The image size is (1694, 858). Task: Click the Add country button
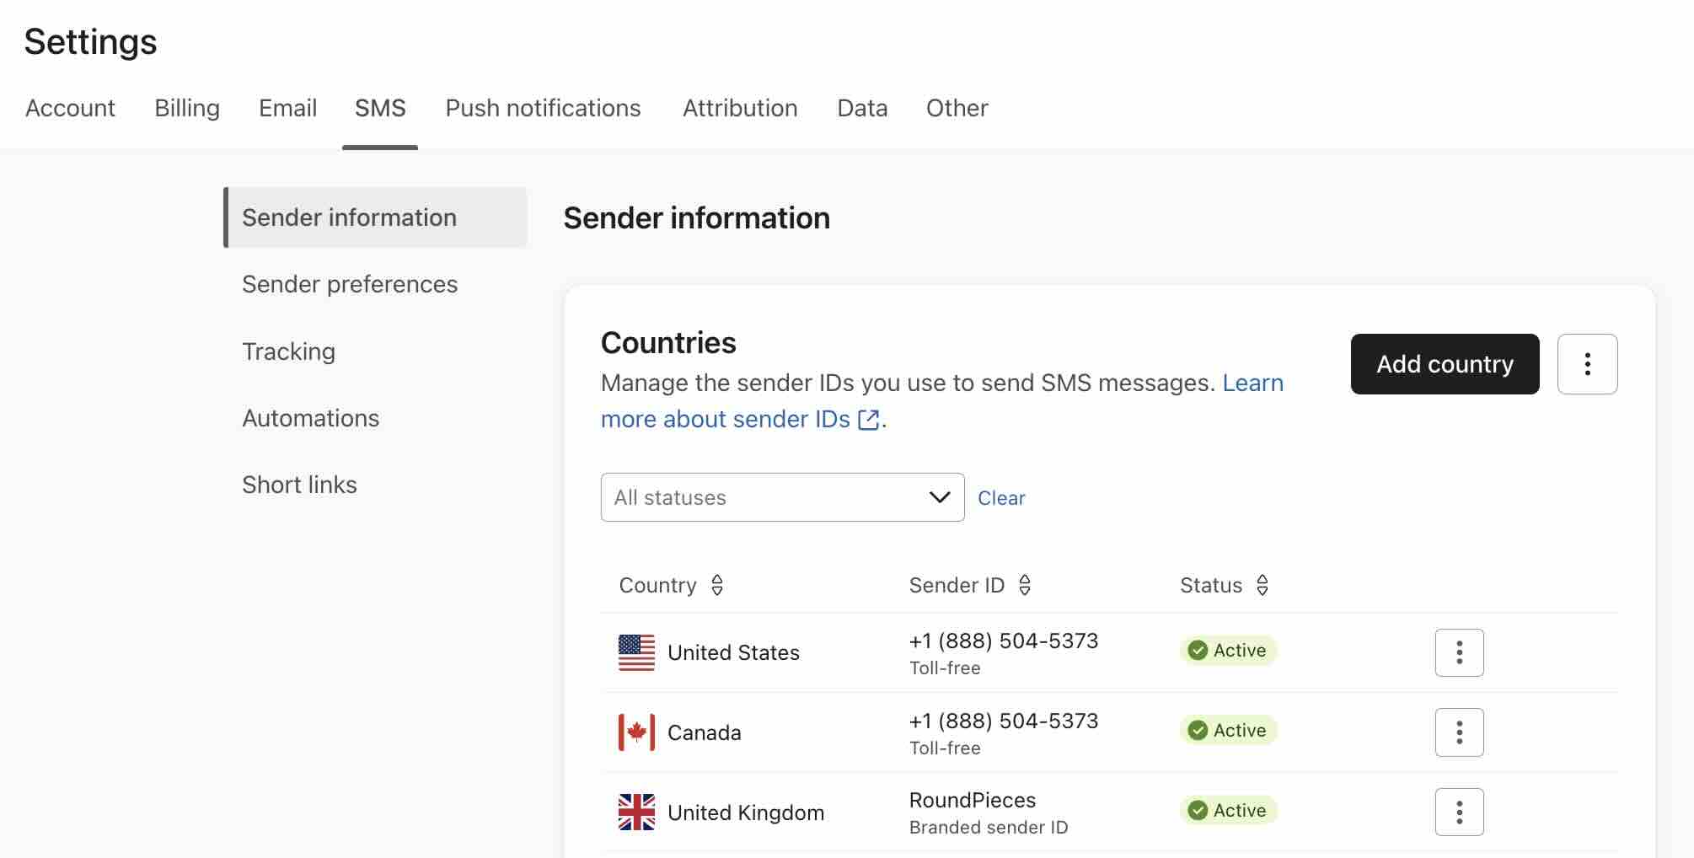coord(1445,364)
